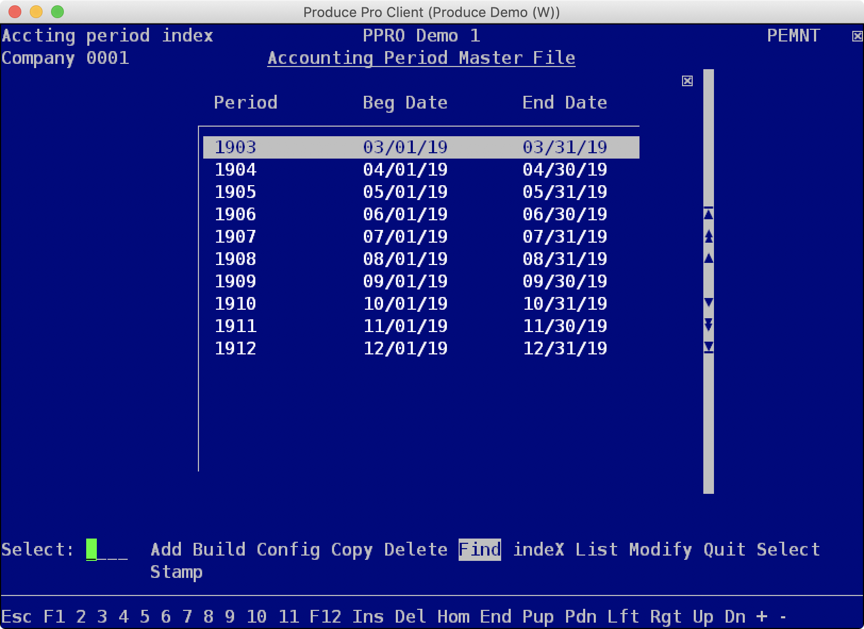Select period 1905 row
Screen dimensions: 864x629
(421, 192)
